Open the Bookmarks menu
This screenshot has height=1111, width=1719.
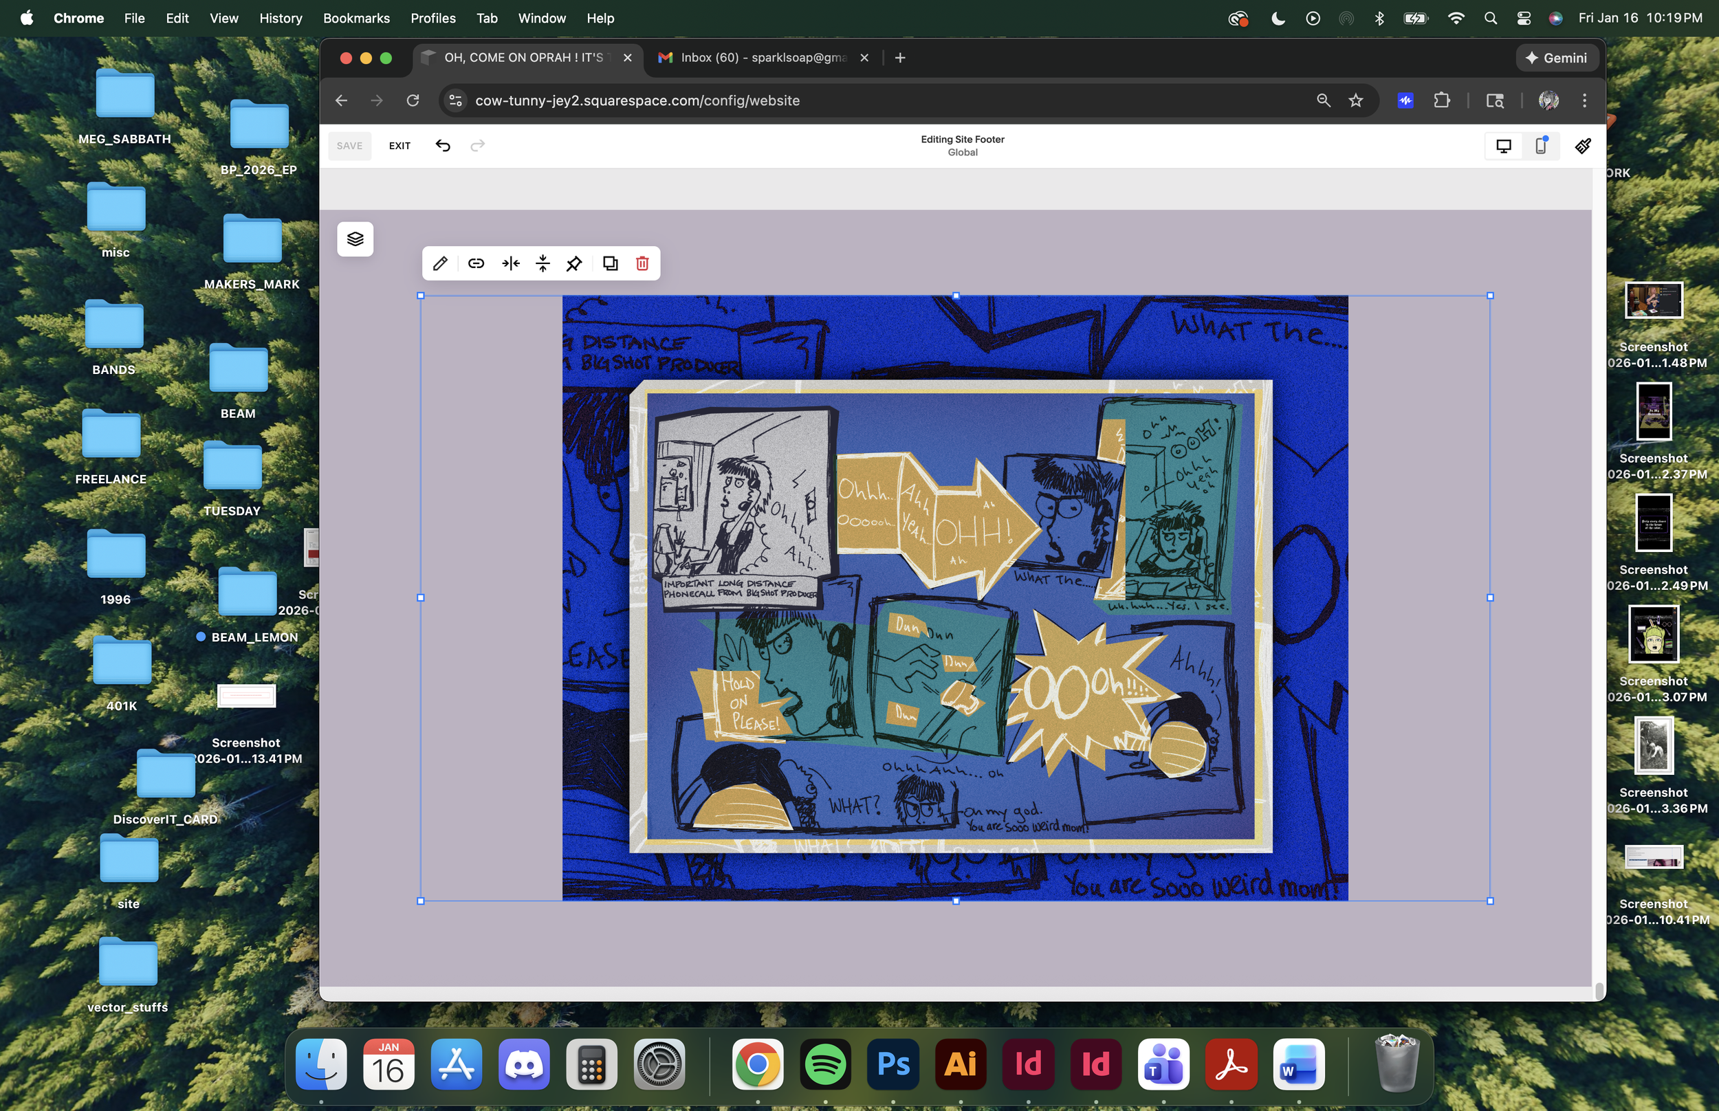point(355,18)
